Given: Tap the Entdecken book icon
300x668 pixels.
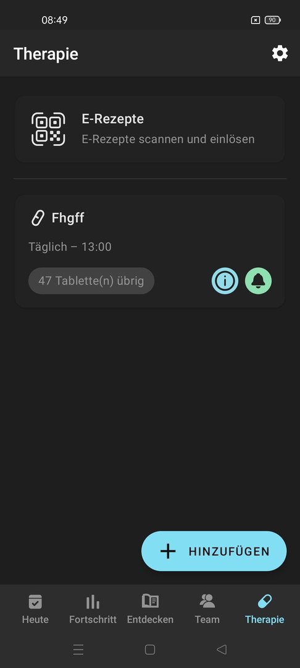Looking at the screenshot, I should 150,601.
